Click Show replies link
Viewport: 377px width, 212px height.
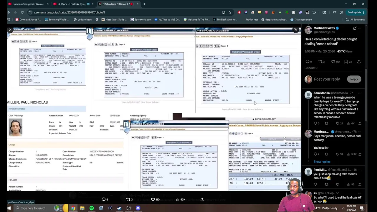322,162
